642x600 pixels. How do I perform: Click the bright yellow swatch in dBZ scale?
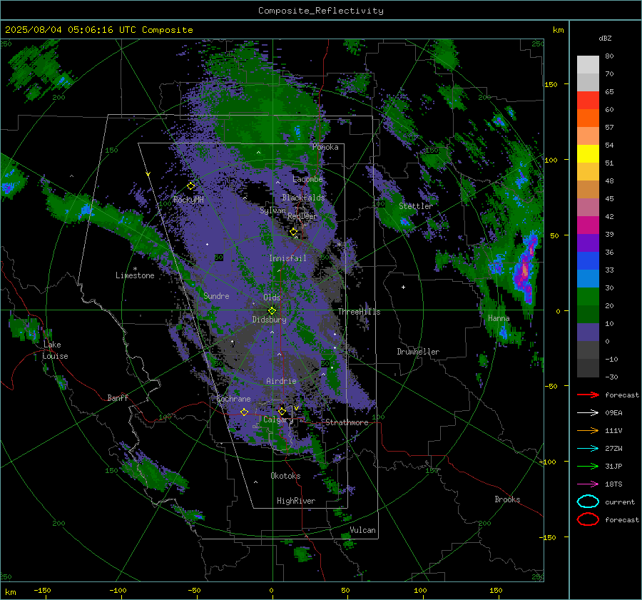coord(588,154)
